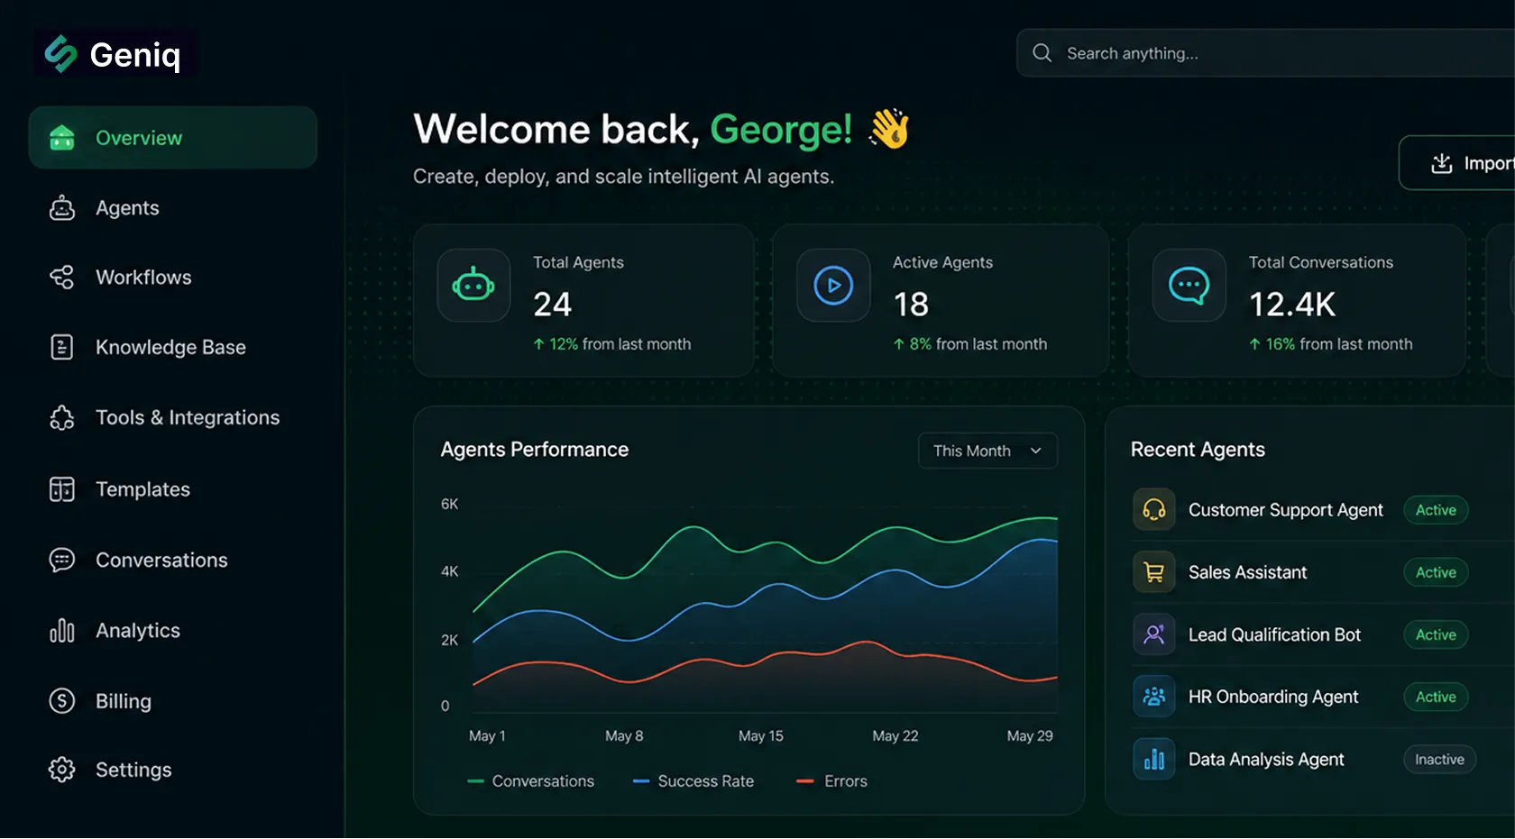Click Active badge for Customer Support Agent

[1436, 510]
